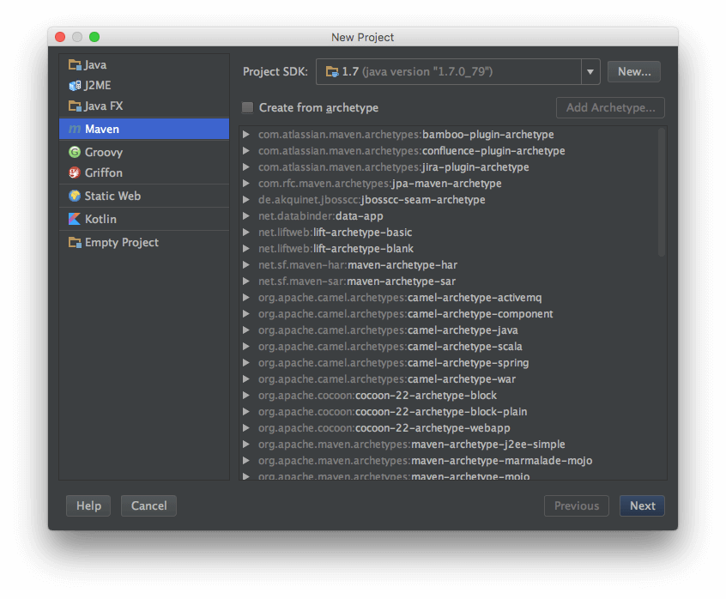Image resolution: width=726 pixels, height=599 pixels.
Task: Select J2ME project type
Action: (144, 85)
